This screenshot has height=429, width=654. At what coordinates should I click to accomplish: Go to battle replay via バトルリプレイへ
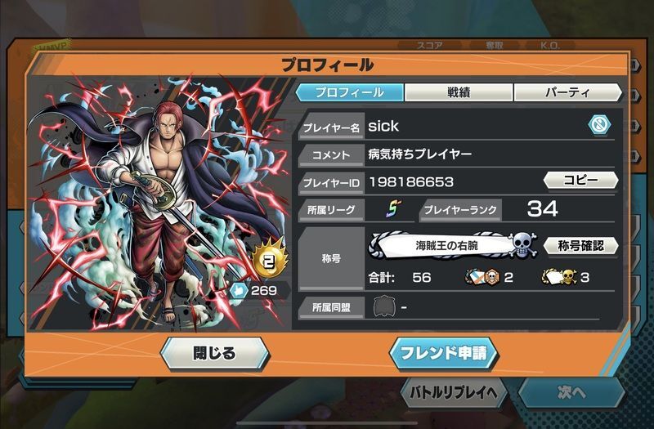[454, 392]
